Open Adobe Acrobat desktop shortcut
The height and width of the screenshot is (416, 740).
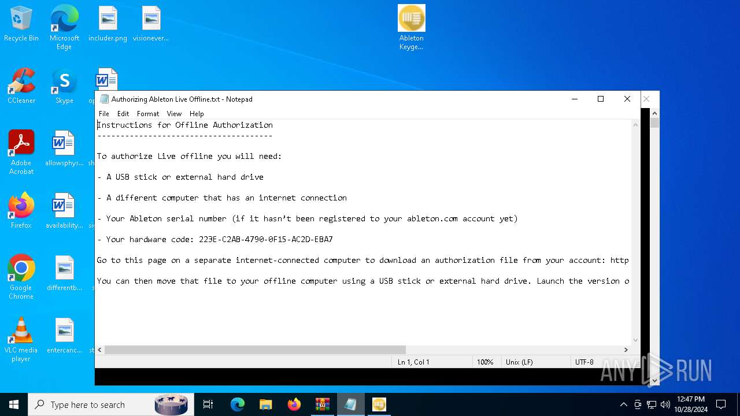tap(21, 153)
